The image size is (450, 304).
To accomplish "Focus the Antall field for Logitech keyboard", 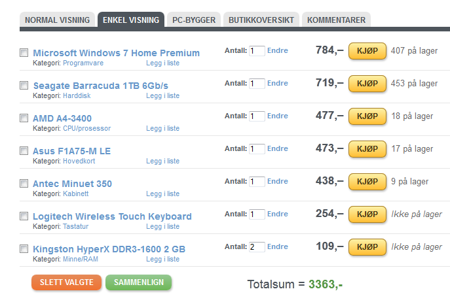I will [x=257, y=214].
